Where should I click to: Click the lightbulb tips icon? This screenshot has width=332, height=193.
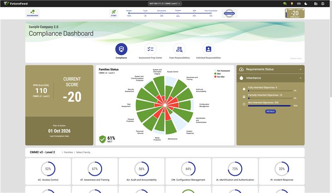click(292, 4)
